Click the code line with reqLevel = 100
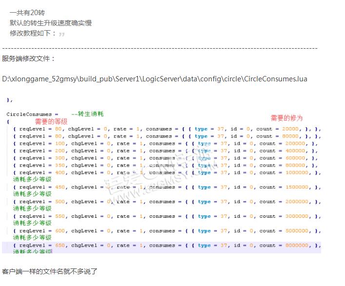Screen dimensions: 345x286 tap(166, 144)
